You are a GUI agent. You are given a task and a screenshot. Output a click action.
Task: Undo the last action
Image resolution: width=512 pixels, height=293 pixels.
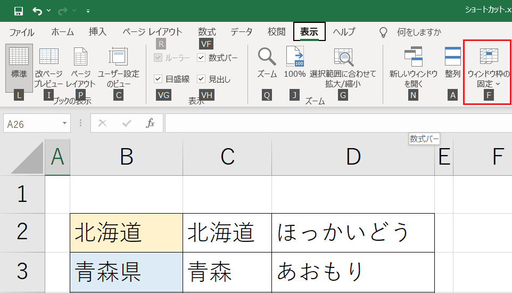[x=37, y=11]
